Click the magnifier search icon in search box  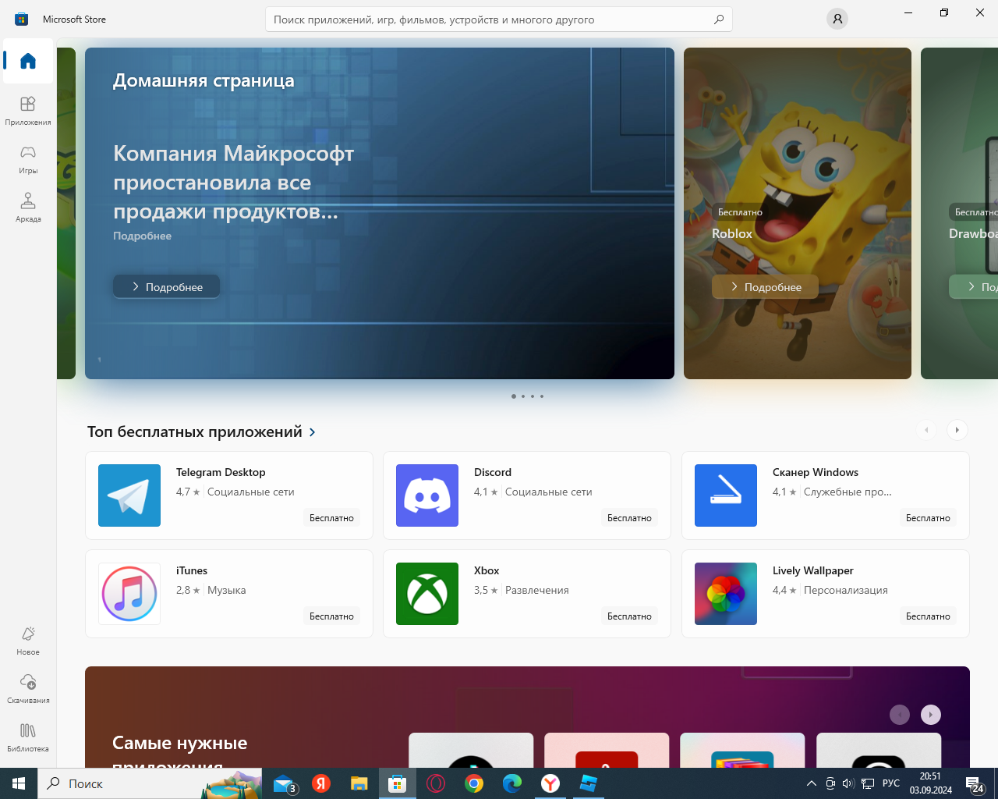point(719,19)
